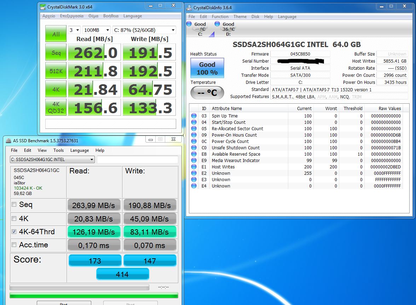
Task: Open the test count dropdown showing 3
Action: (74, 30)
